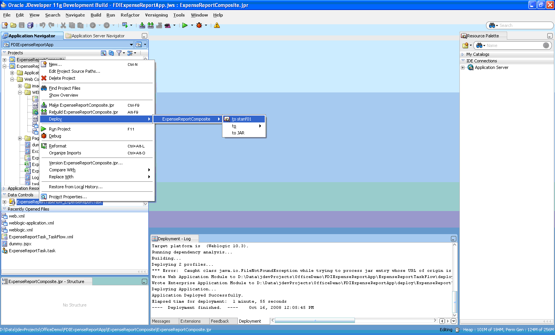Collapse the IDE Connections section

tap(463, 61)
